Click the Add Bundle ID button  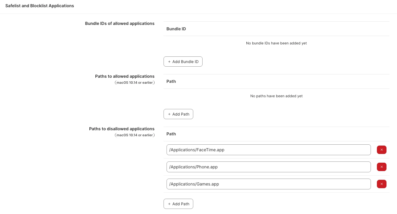183,62
